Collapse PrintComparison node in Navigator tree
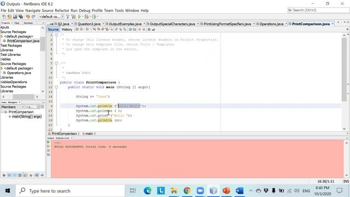 coord(2,112)
